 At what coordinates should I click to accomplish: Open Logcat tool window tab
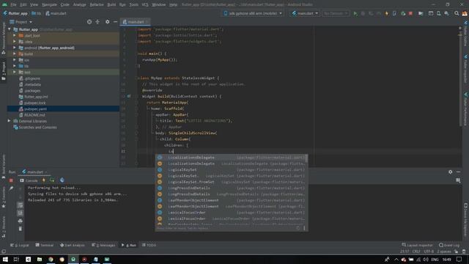pyautogui.click(x=20, y=245)
